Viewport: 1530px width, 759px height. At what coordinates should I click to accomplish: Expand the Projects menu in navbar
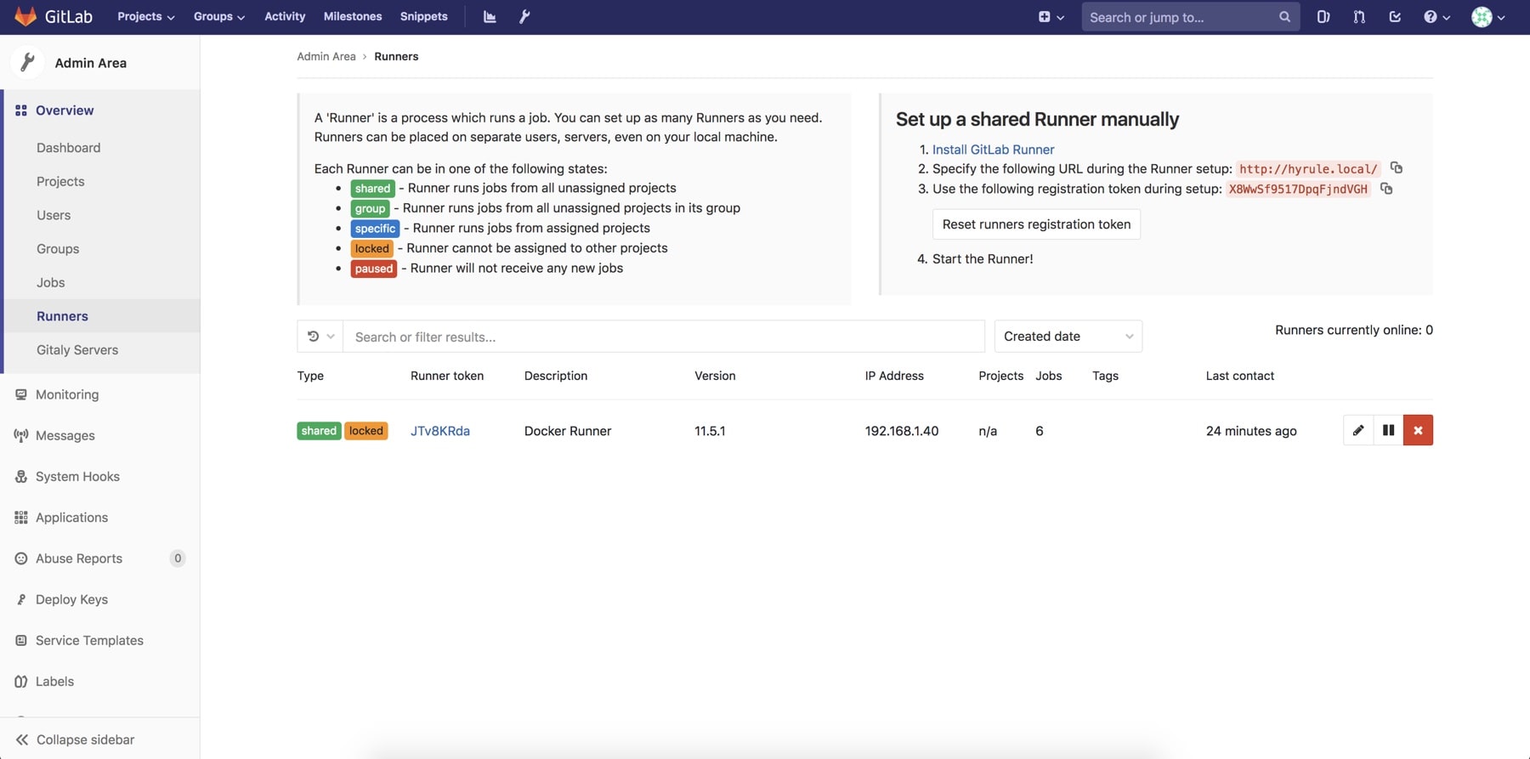tap(145, 17)
